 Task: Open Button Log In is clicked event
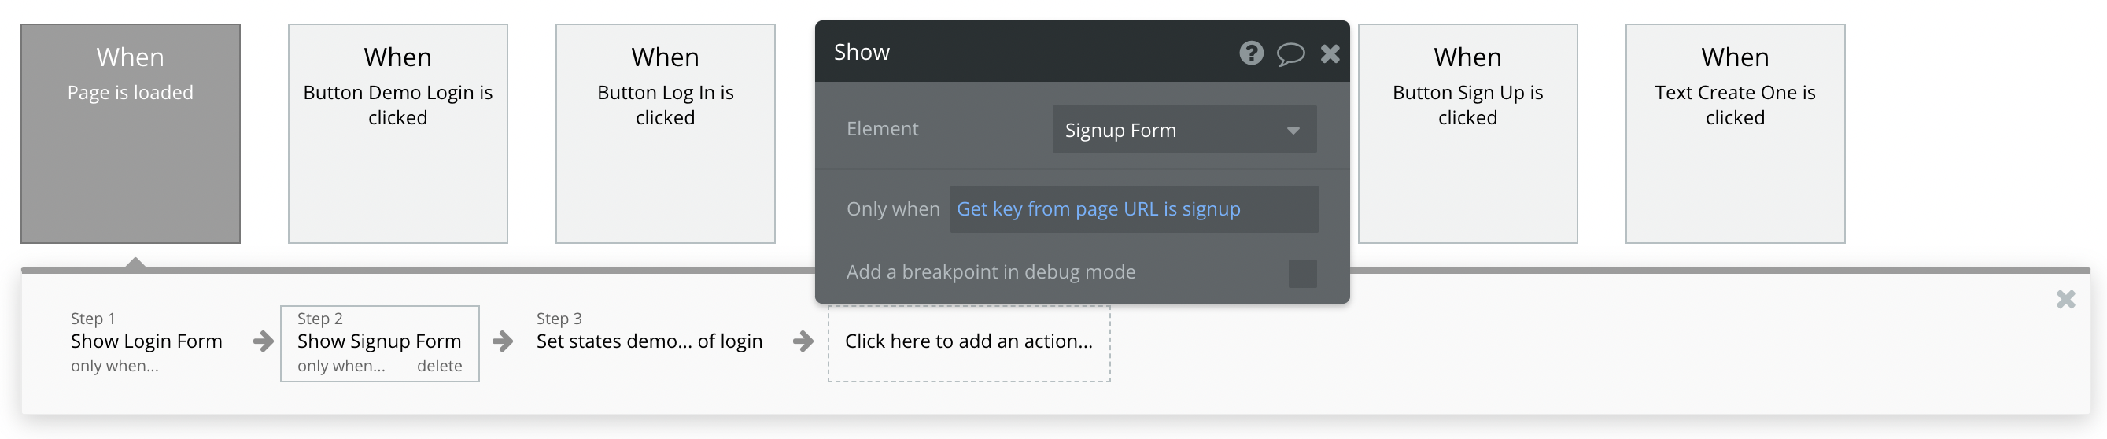coord(665,133)
